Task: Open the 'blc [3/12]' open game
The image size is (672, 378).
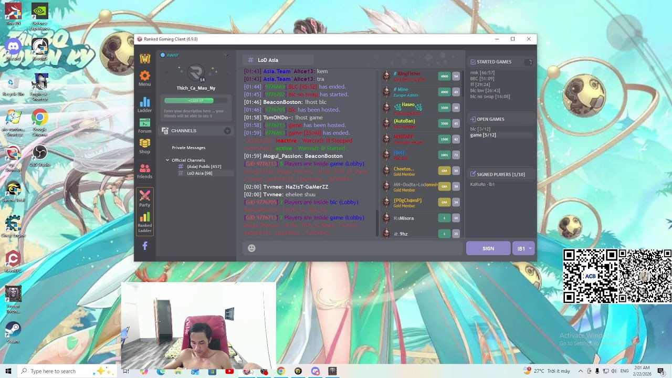Action: 480,129
